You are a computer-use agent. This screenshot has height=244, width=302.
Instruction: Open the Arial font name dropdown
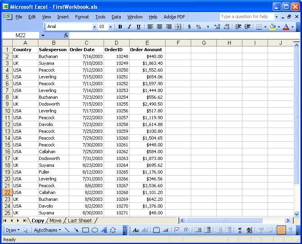click(x=94, y=27)
